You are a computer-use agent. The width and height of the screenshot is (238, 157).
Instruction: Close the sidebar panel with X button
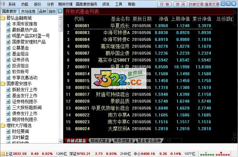pos(60,11)
